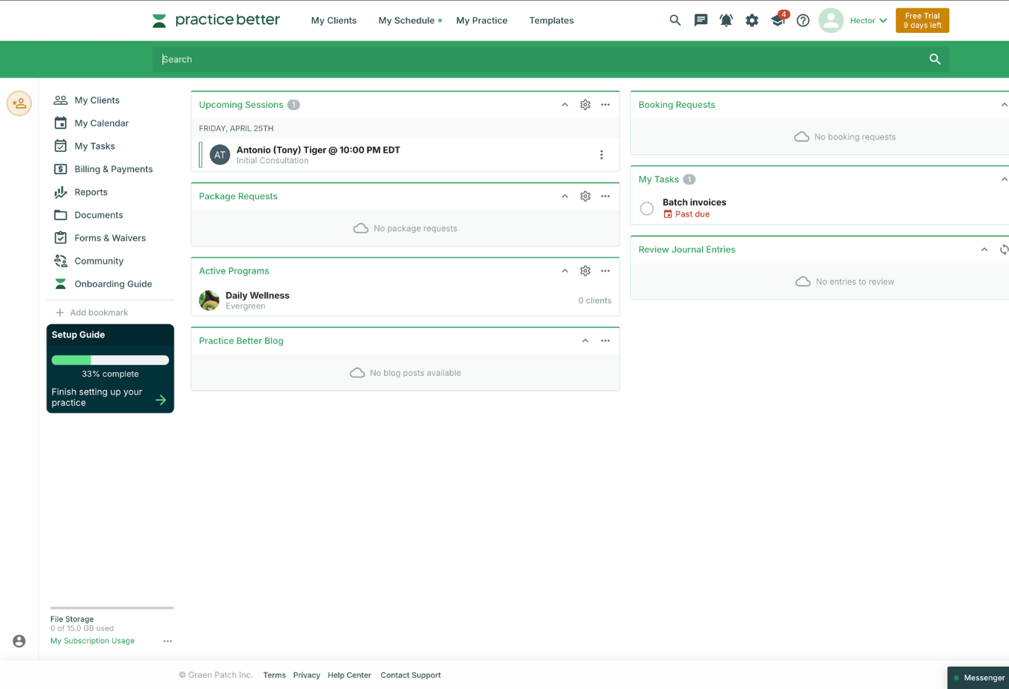Viewport: 1009px width, 689px height.
Task: Click Hector's profile avatar
Action: click(x=831, y=20)
